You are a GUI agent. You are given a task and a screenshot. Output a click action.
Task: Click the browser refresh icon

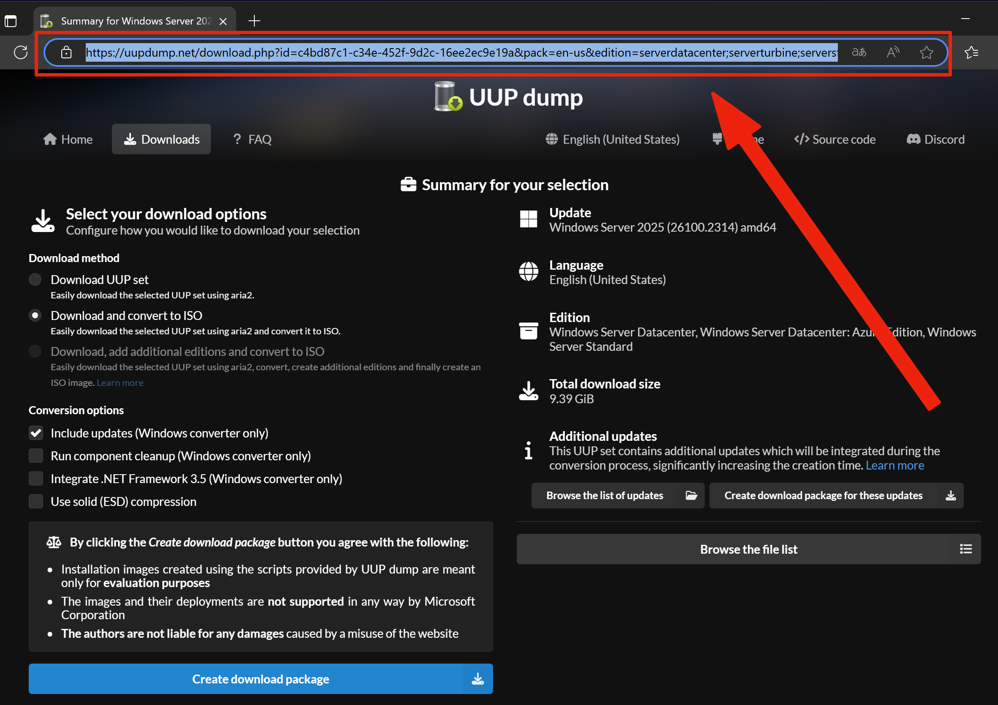(20, 53)
